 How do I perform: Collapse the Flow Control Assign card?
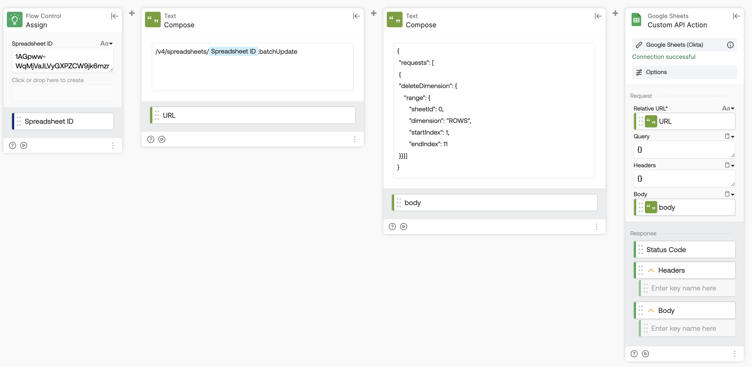coord(115,16)
